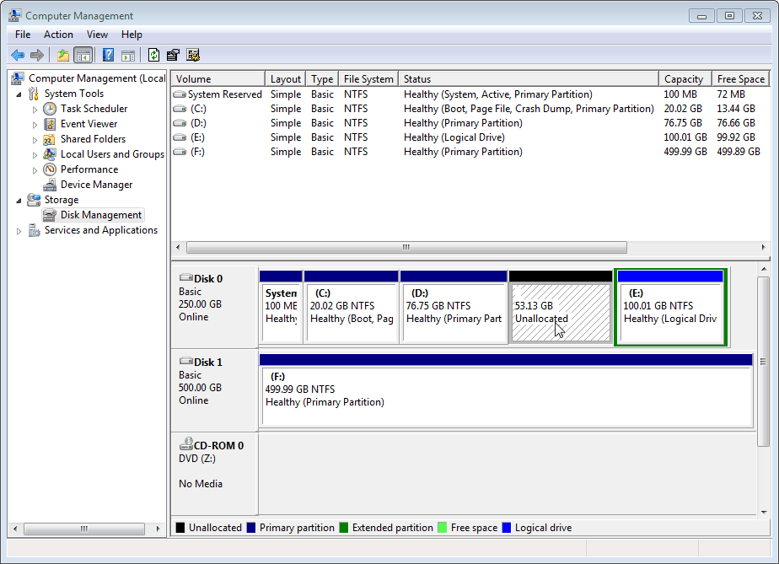779x564 pixels.
Task: Select the 53.13 GB Unallocated block
Action: click(561, 306)
